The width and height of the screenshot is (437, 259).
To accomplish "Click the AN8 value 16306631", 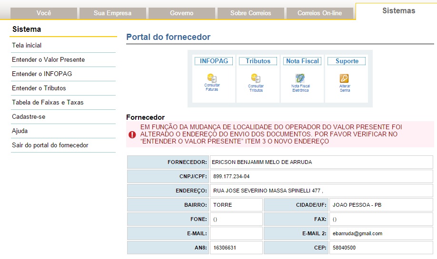I will (225, 248).
